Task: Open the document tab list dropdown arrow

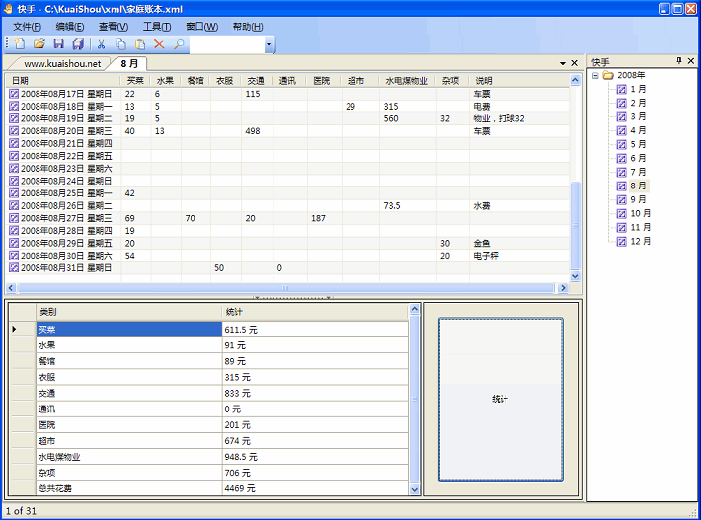Action: pyautogui.click(x=562, y=63)
